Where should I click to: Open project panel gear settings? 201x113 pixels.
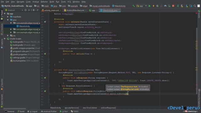(x=34, y=10)
